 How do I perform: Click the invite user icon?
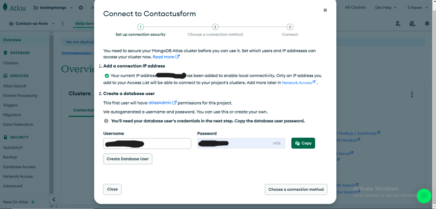click(x=398, y=24)
